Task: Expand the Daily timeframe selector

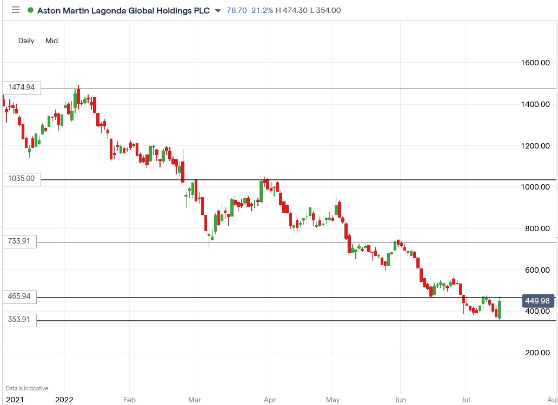Action: [x=26, y=40]
